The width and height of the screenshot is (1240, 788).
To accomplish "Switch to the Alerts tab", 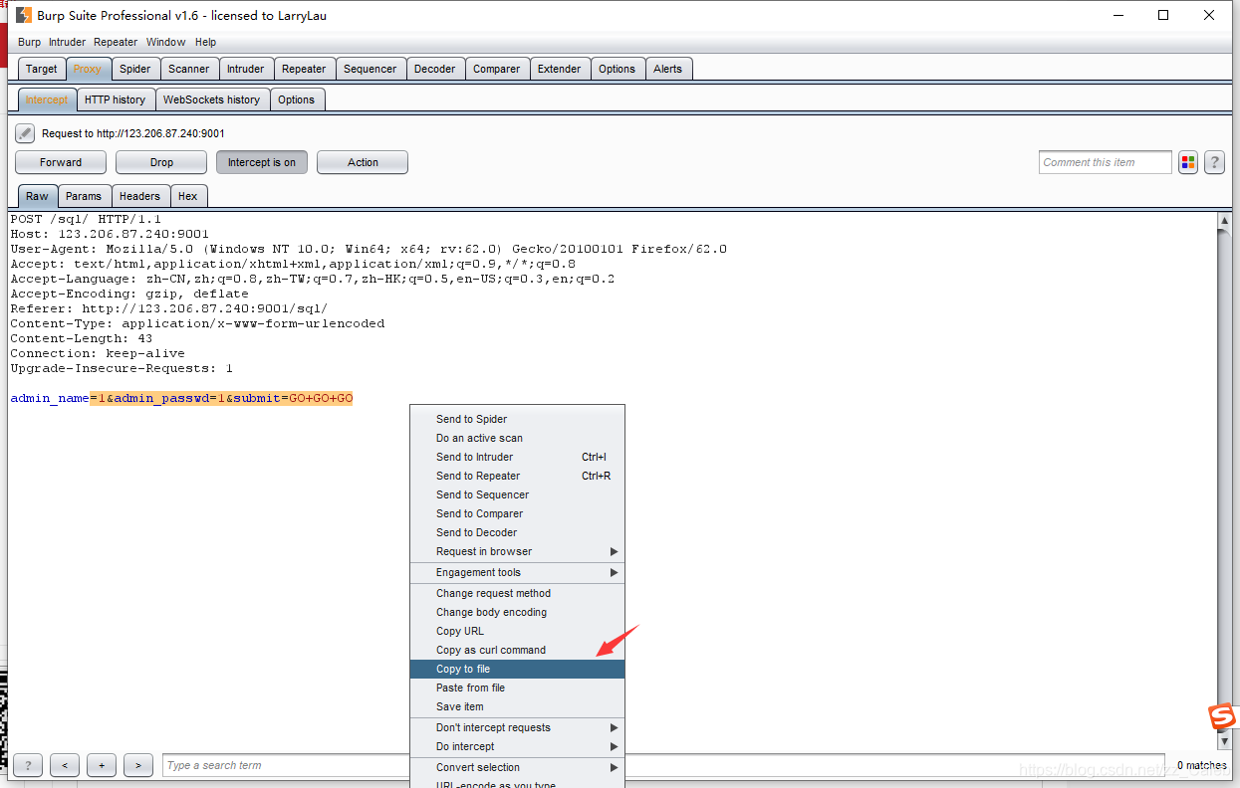I will point(668,69).
